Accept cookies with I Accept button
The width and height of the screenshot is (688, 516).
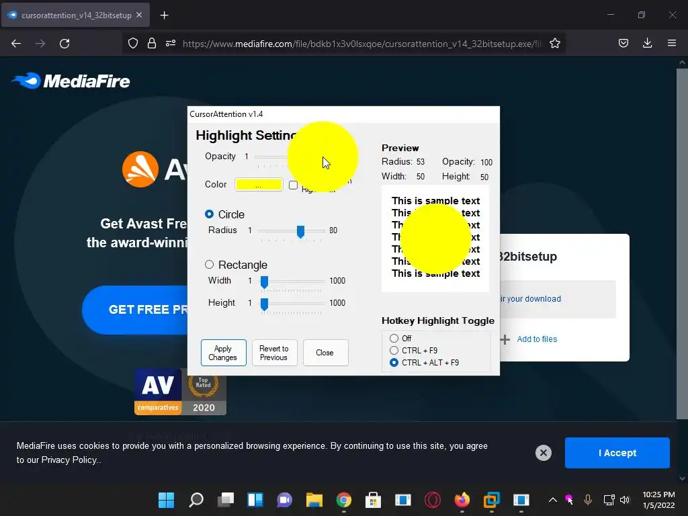(x=617, y=452)
